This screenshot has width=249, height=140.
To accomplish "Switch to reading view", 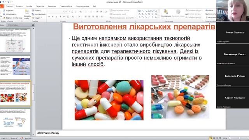I will pyautogui.click(x=217, y=138).
